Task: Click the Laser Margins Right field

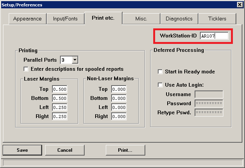Action: point(60,117)
